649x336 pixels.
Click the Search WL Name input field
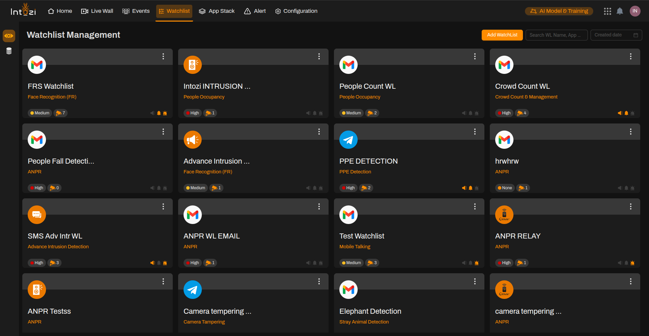[x=556, y=35]
